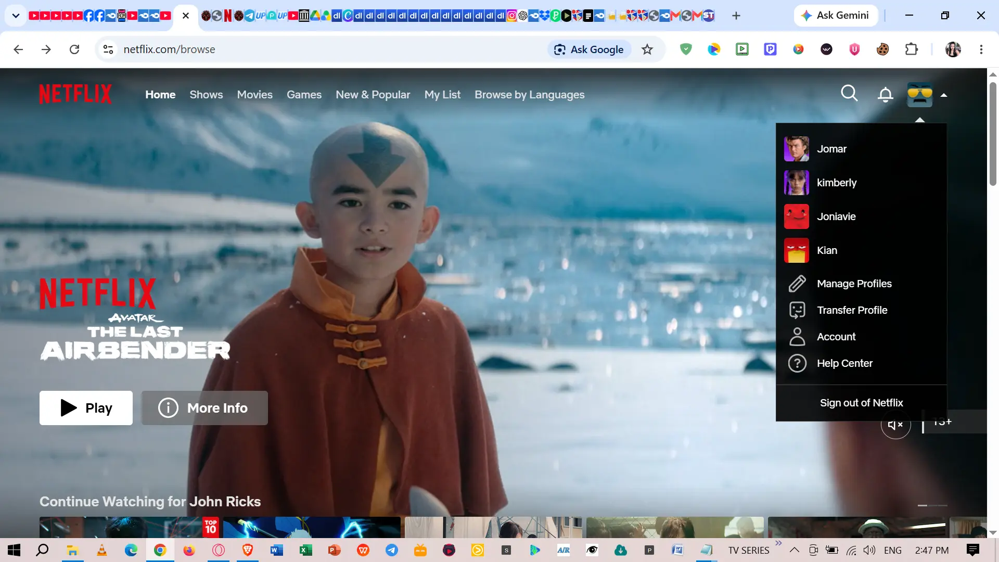Open Chrome three-dot menu

[981, 49]
